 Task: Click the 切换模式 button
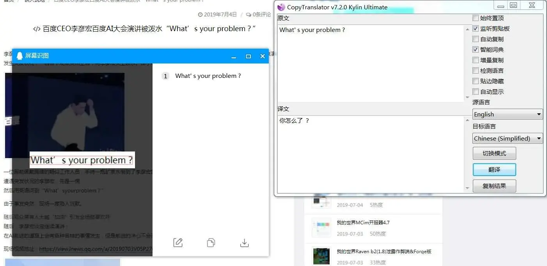(494, 153)
